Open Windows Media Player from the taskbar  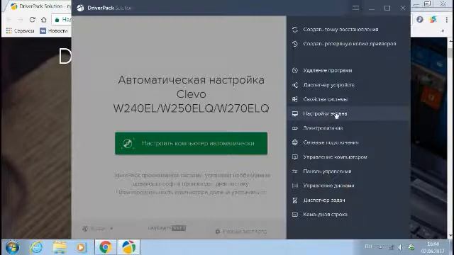pos(82,247)
